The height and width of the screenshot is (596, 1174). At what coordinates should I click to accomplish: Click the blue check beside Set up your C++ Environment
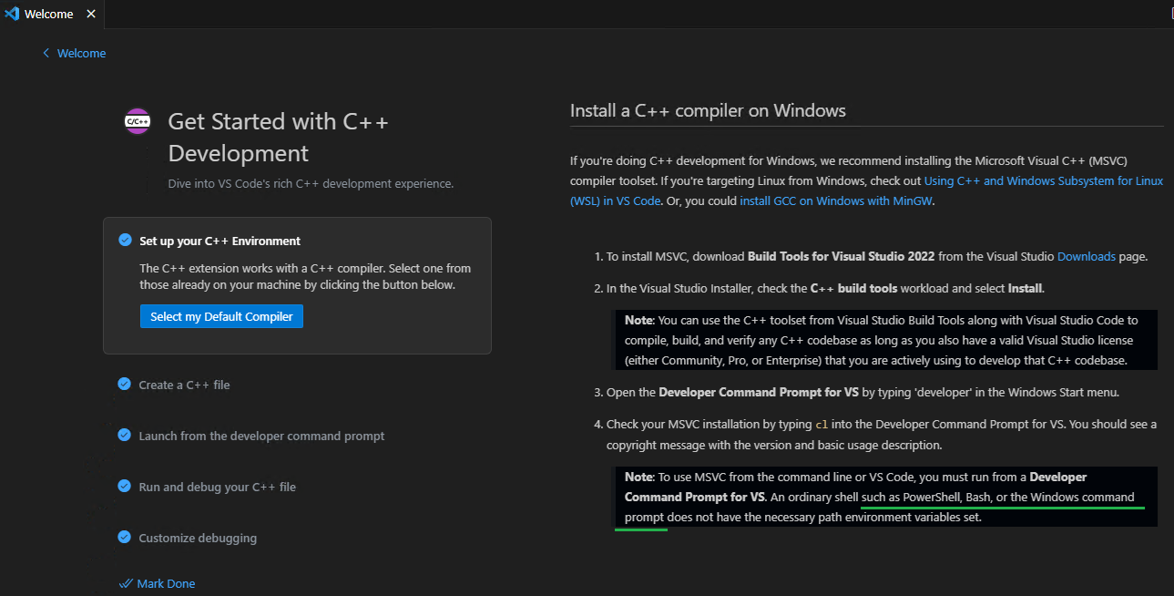(x=124, y=240)
